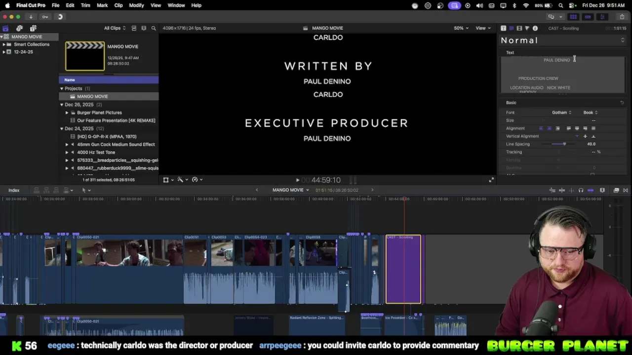Select the 4000 Hz Test Tone clip
The height and width of the screenshot is (355, 632).
[96, 152]
